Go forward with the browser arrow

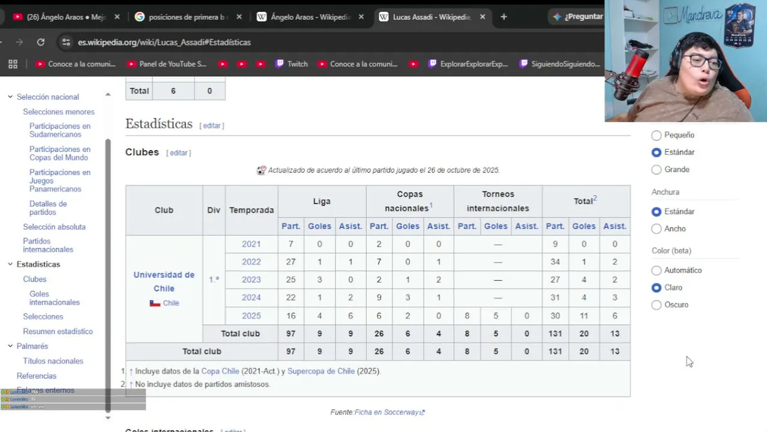(x=19, y=42)
